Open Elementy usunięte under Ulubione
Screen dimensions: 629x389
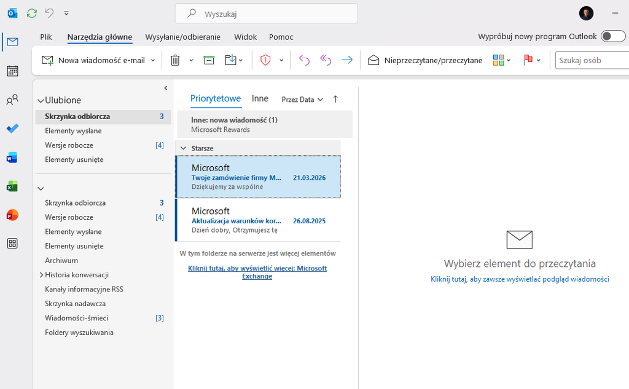[103, 160]
